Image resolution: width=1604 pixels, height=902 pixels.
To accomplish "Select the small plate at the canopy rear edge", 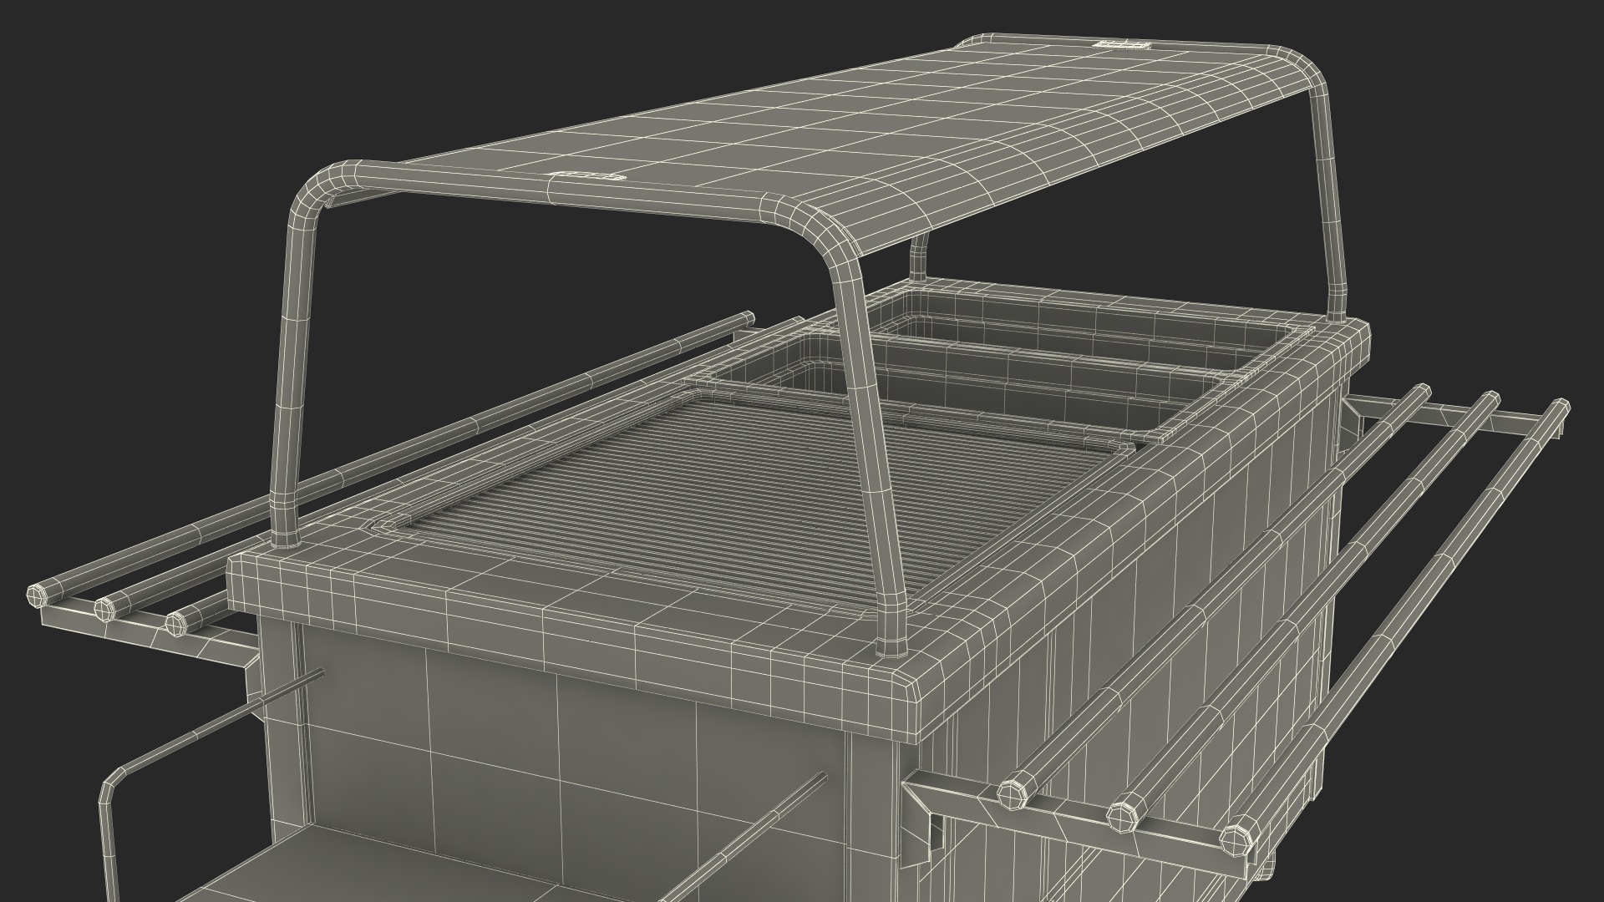I will (1121, 44).
